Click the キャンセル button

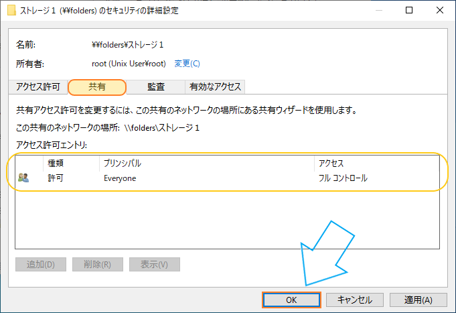click(x=355, y=300)
